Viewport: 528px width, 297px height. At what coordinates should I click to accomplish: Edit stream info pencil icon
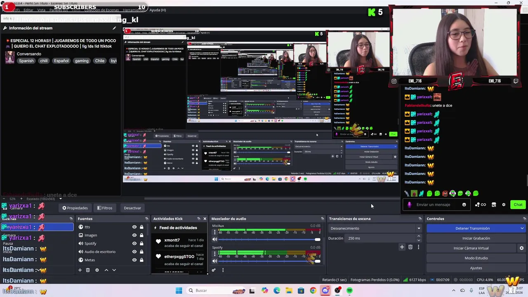coord(114,28)
